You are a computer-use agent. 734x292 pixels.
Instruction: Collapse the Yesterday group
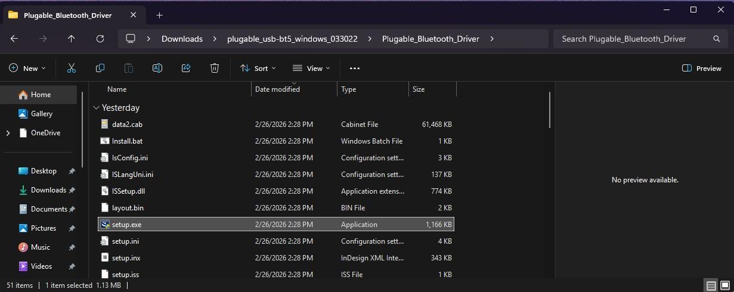click(x=96, y=108)
